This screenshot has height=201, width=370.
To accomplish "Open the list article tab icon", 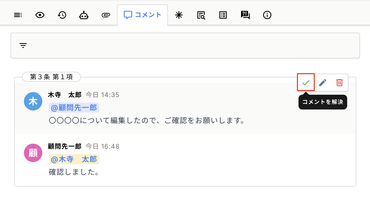I will coord(223,15).
